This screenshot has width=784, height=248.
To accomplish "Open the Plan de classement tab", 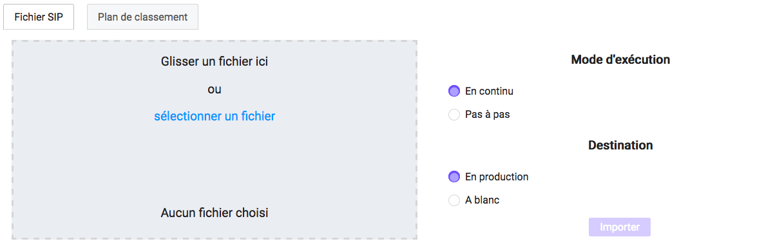I will pyautogui.click(x=142, y=17).
